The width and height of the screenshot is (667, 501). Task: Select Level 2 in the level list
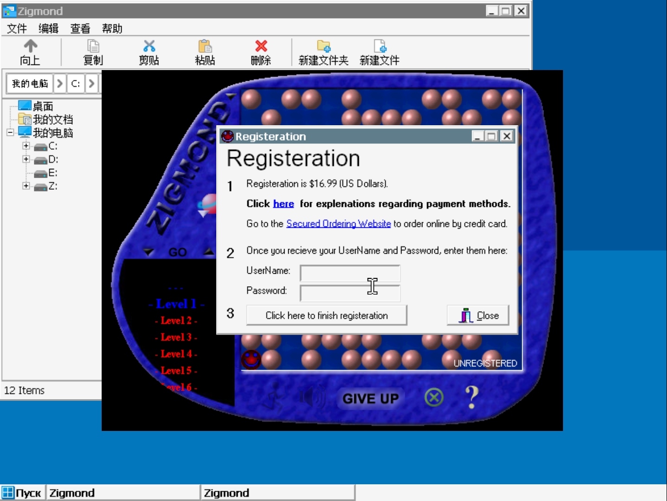176,321
